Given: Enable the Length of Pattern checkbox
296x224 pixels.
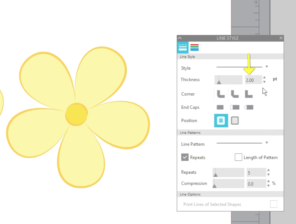Looking at the screenshot, I should click(x=238, y=157).
